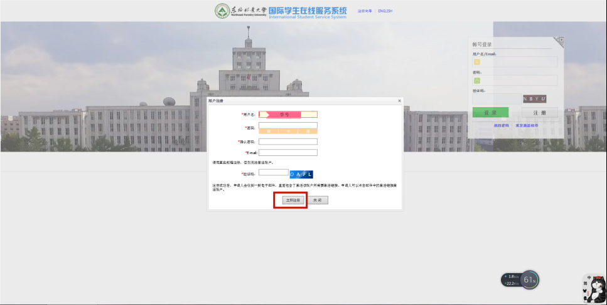Click the 立即注册 register now button
The width and height of the screenshot is (607, 305).
click(290, 200)
